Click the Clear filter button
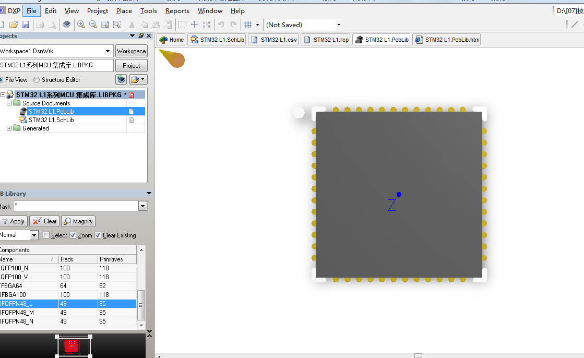Screen dimensions: 584x358 coord(44,221)
